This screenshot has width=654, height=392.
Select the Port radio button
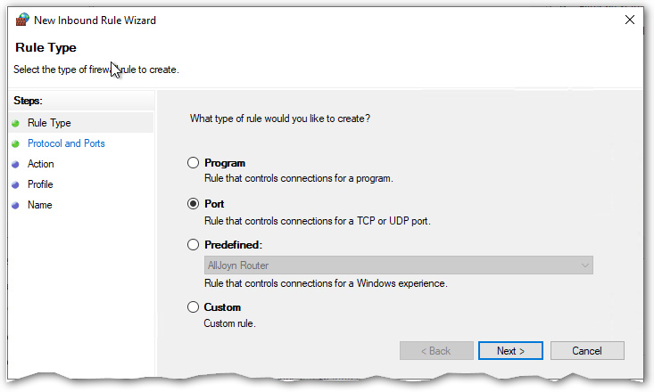[x=194, y=203]
